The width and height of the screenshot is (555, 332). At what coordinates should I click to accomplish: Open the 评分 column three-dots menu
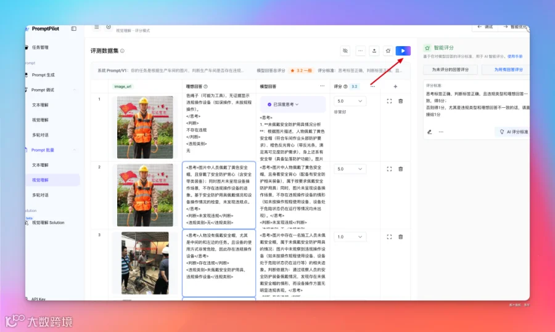(372, 86)
